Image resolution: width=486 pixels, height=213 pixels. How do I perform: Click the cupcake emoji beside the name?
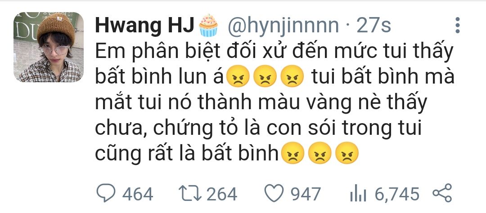click(208, 25)
